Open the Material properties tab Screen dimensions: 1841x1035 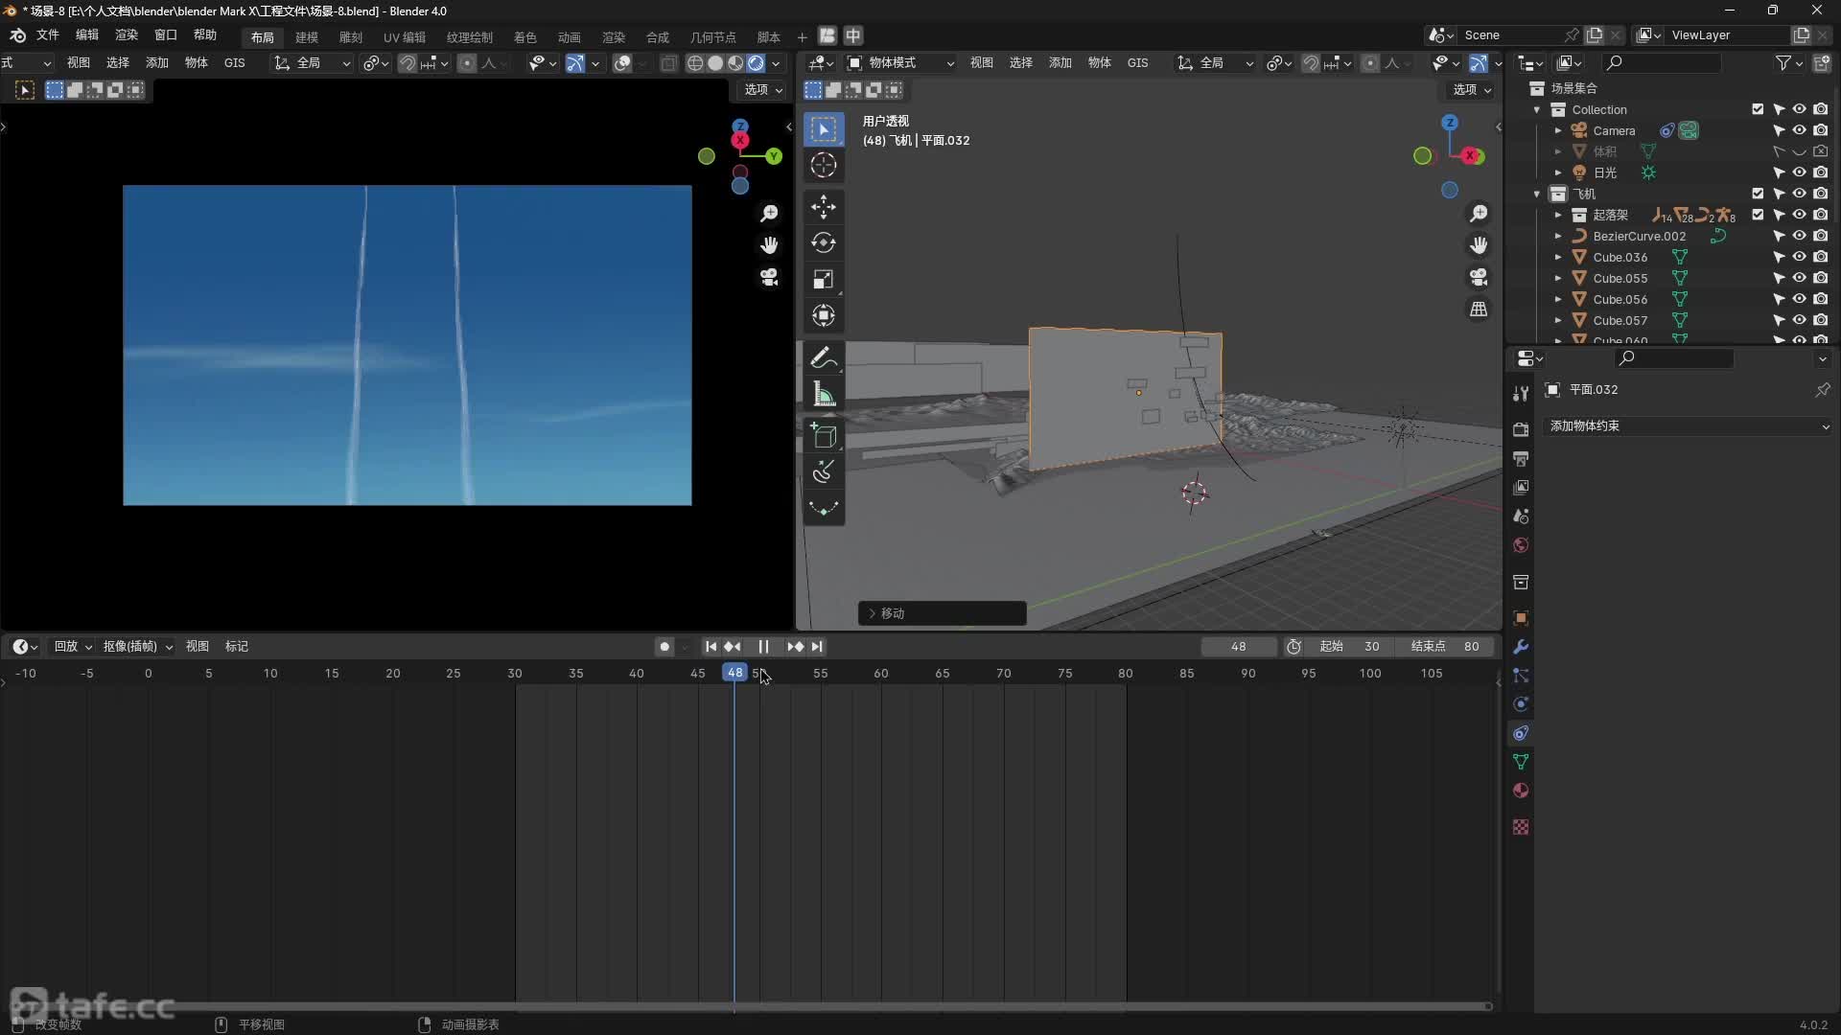(x=1521, y=791)
